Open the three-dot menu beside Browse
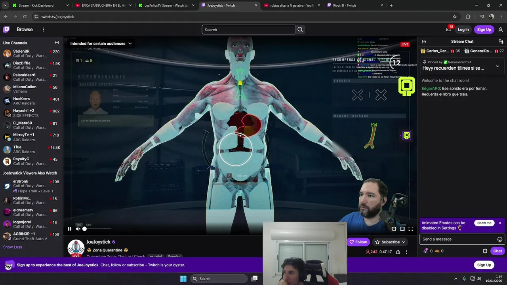Screen dimensions: 507x285 pos(43,30)
